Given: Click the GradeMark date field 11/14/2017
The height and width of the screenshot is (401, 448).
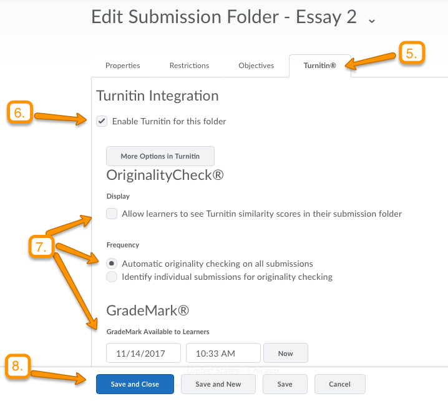Looking at the screenshot, I should tap(144, 354).
